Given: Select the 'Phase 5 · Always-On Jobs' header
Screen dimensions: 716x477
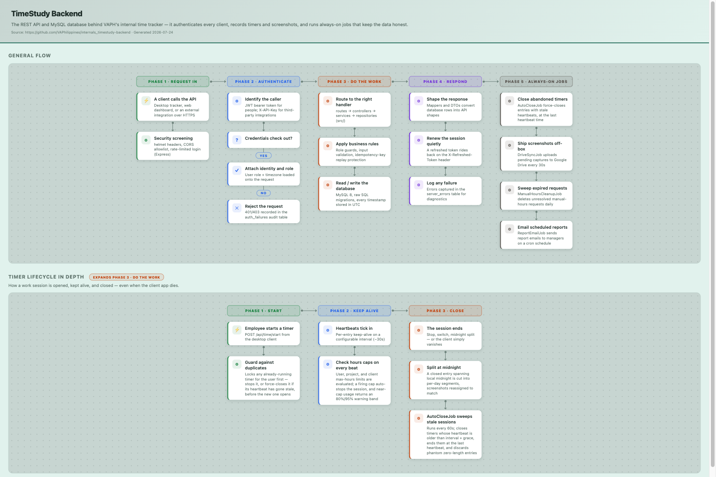Looking at the screenshot, I should coord(536,82).
